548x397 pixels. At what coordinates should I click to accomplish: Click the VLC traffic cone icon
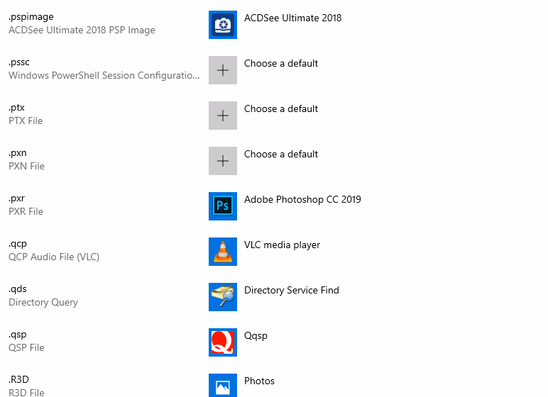pyautogui.click(x=223, y=252)
